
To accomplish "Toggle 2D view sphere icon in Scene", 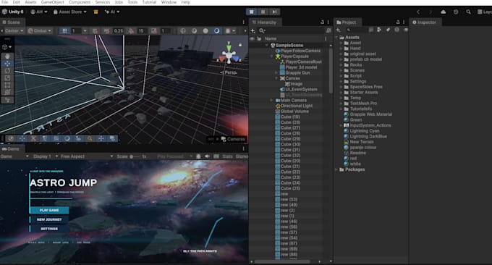I will 183,30.
